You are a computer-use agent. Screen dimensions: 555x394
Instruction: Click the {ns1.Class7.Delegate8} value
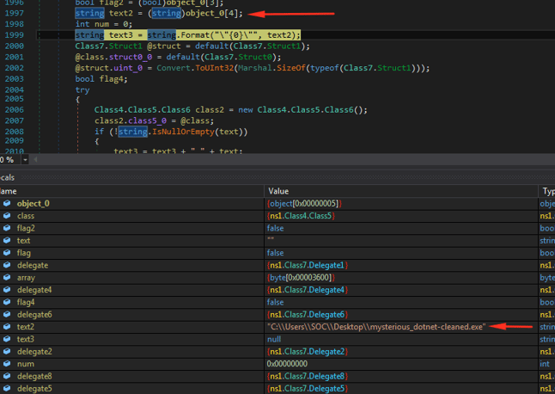308,376
